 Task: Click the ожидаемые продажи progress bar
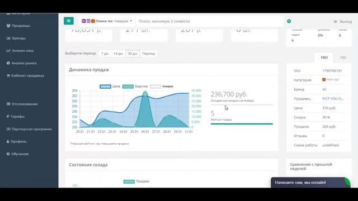(x=242, y=104)
